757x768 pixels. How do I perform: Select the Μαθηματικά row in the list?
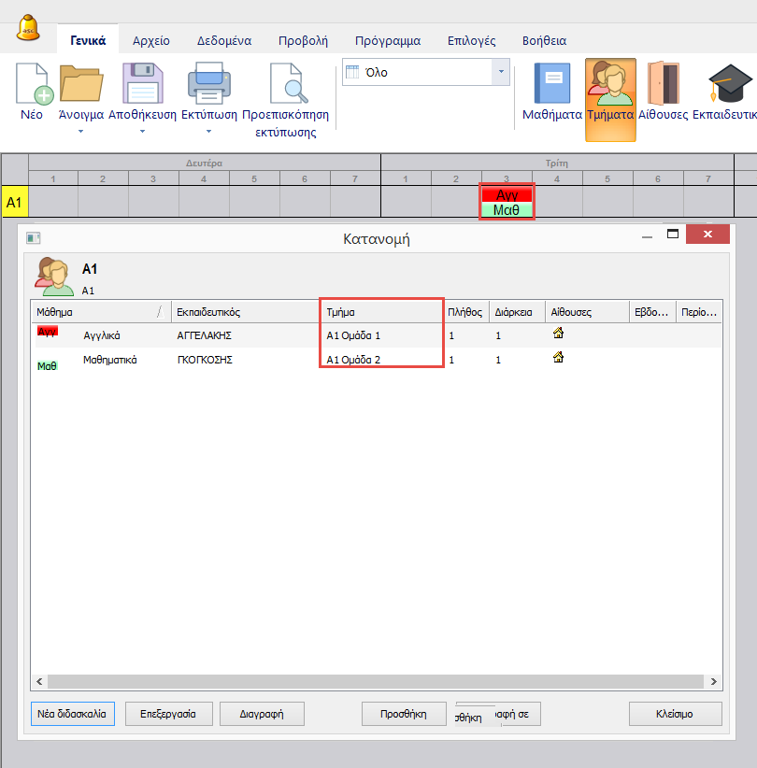click(109, 360)
